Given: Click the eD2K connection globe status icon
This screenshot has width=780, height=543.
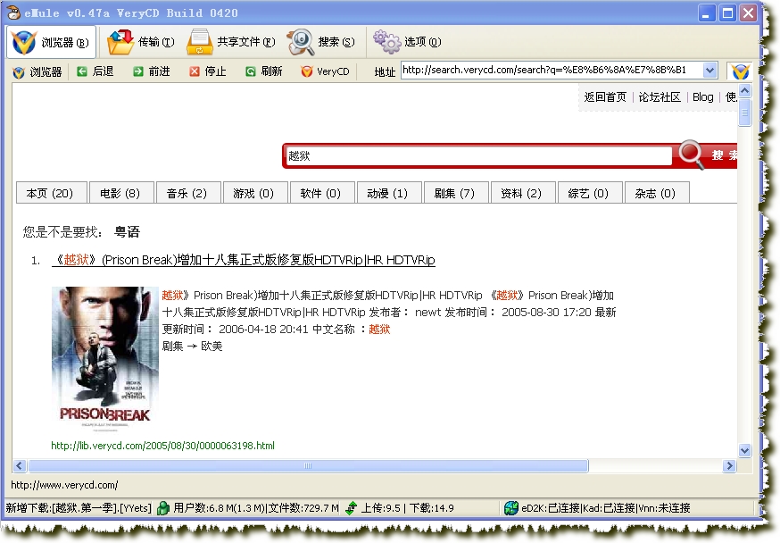Looking at the screenshot, I should click(510, 508).
